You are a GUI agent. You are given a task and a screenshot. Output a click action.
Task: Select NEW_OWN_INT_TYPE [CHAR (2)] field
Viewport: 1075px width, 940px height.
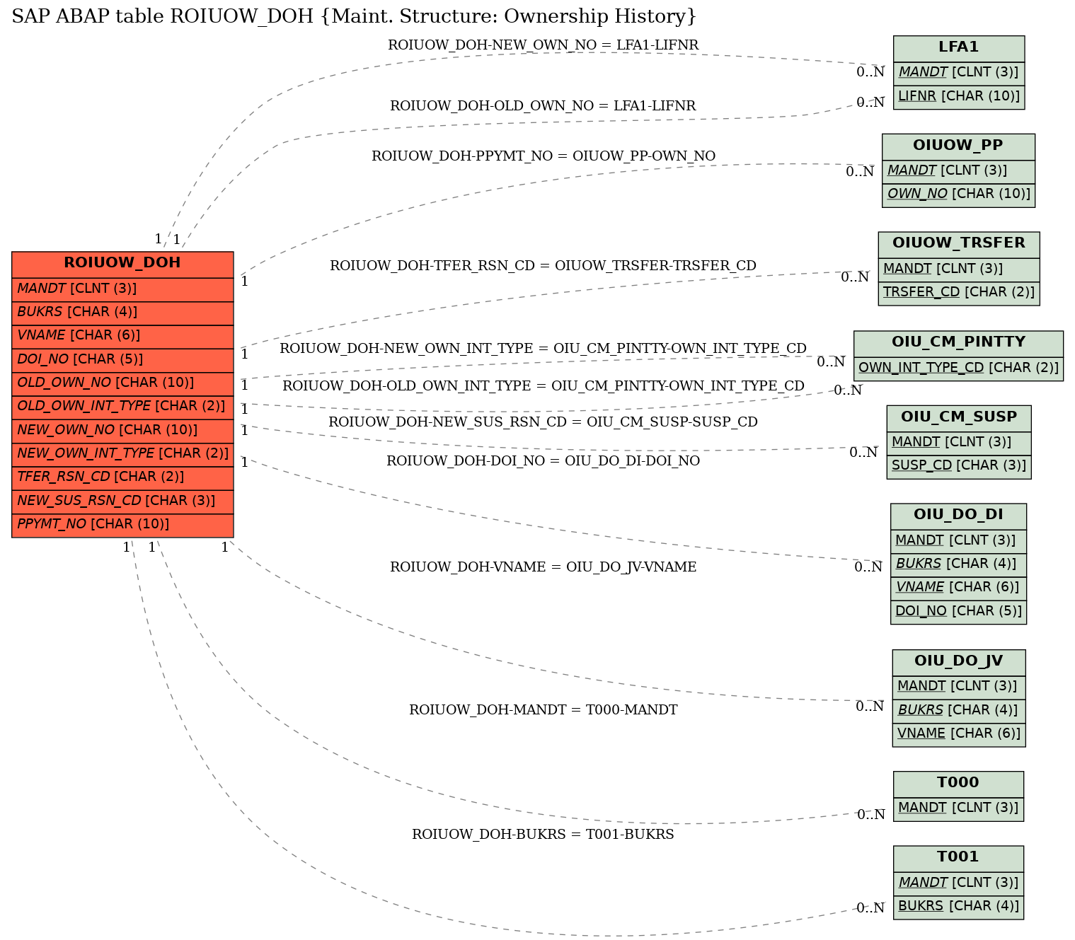click(122, 455)
